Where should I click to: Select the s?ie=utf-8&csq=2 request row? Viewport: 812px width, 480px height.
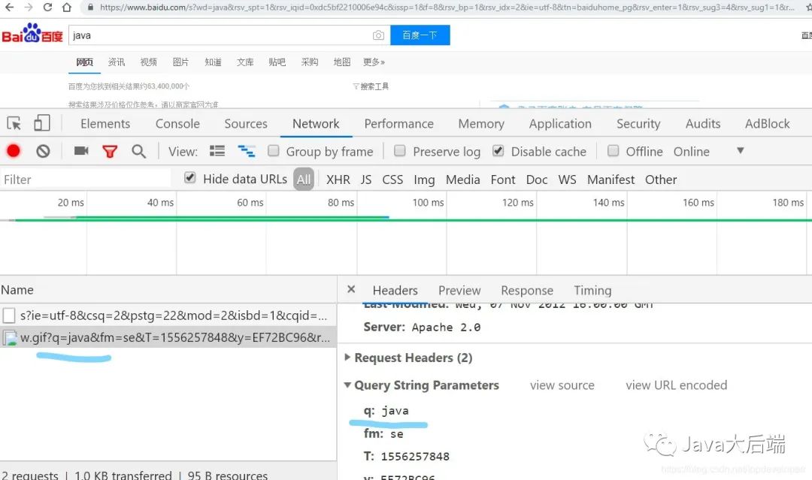[168, 315]
